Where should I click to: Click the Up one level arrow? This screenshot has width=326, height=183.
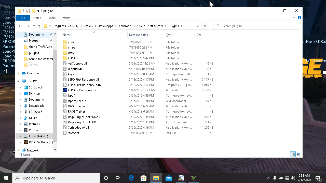click(39, 26)
